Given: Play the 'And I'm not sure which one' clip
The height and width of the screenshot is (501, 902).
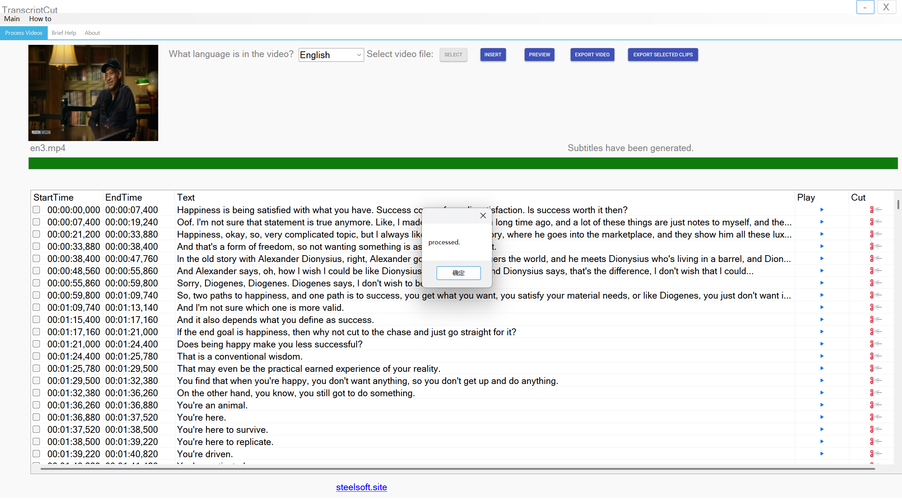Looking at the screenshot, I should [x=822, y=308].
